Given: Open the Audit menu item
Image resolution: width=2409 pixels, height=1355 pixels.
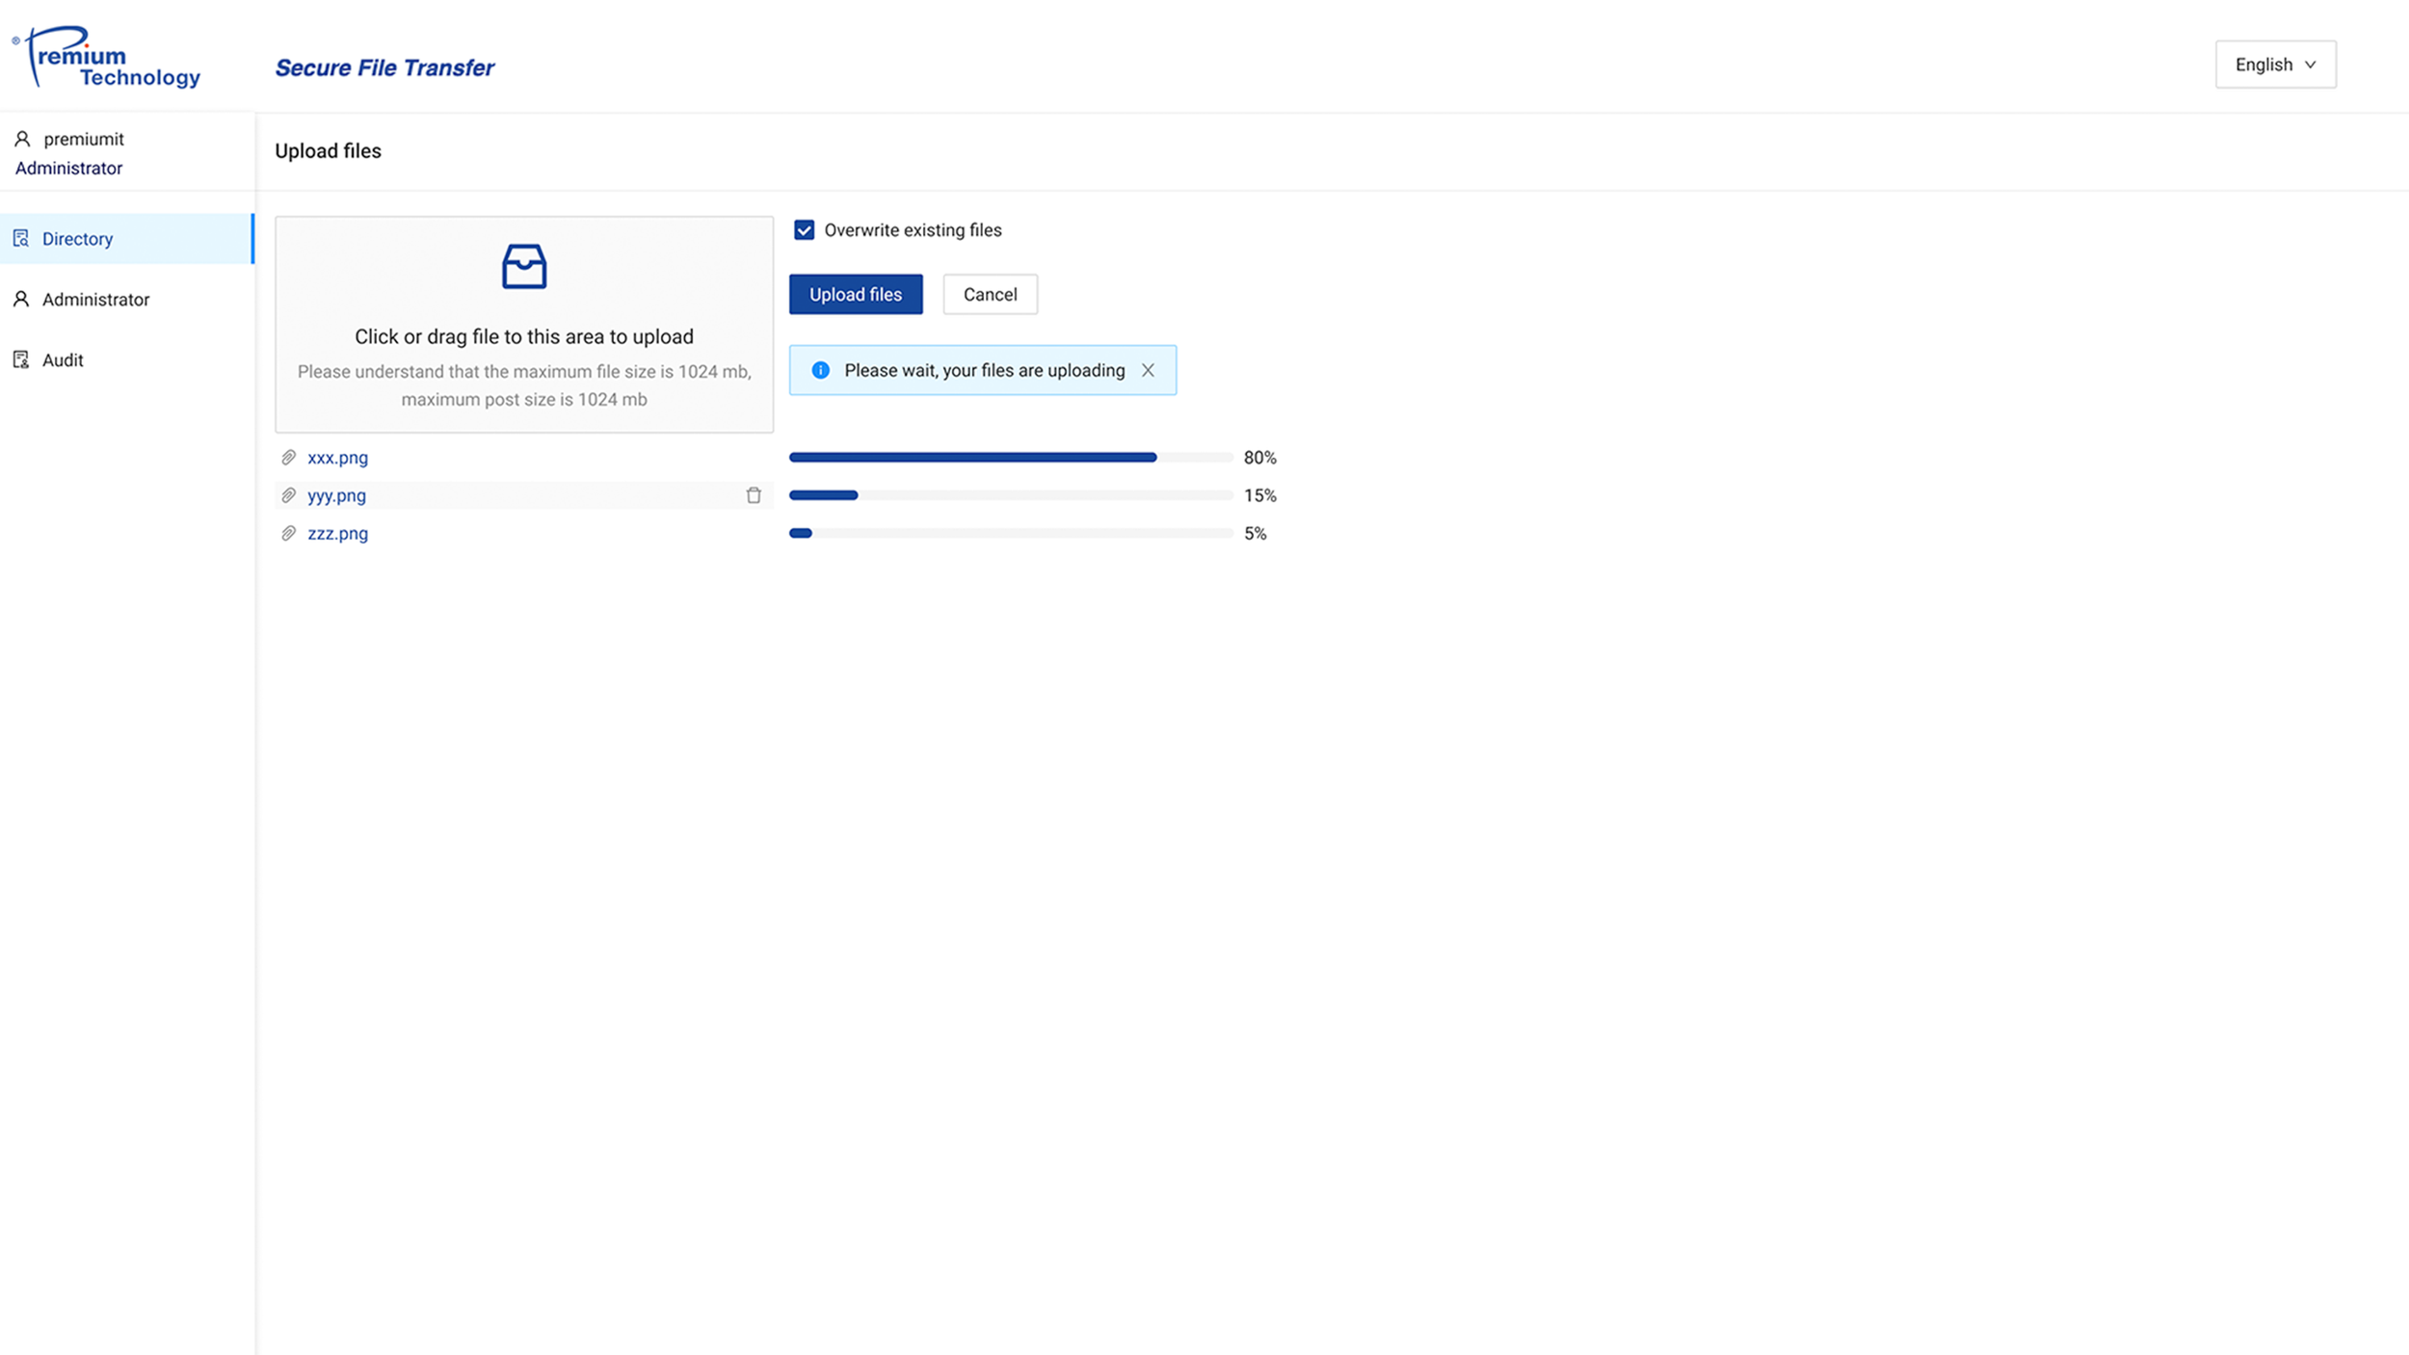Looking at the screenshot, I should pyautogui.click(x=127, y=359).
